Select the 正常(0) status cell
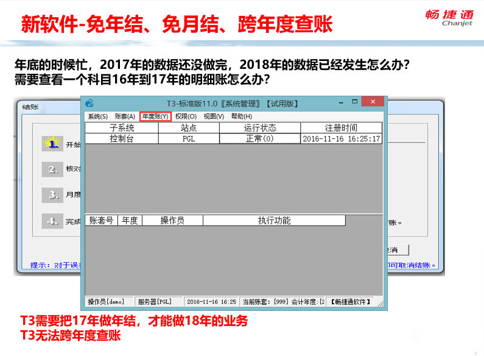 coord(260,138)
